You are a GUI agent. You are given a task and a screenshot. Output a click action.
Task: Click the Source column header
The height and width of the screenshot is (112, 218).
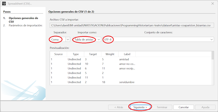(58, 54)
